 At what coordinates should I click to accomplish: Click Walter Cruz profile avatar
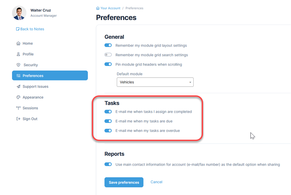[x=19, y=13]
